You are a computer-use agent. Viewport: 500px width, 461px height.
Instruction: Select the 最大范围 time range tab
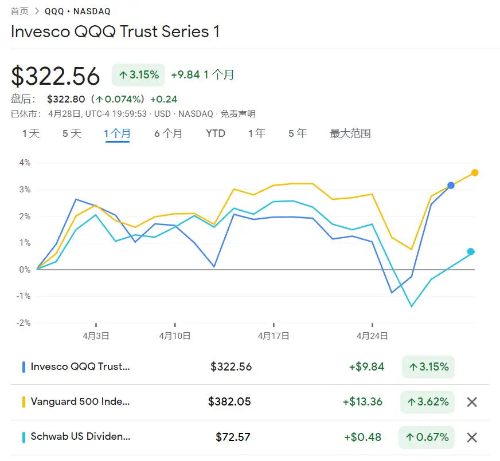tap(350, 133)
